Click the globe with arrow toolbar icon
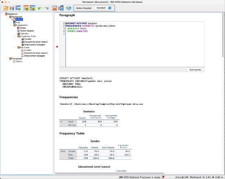 [x=68, y=8]
